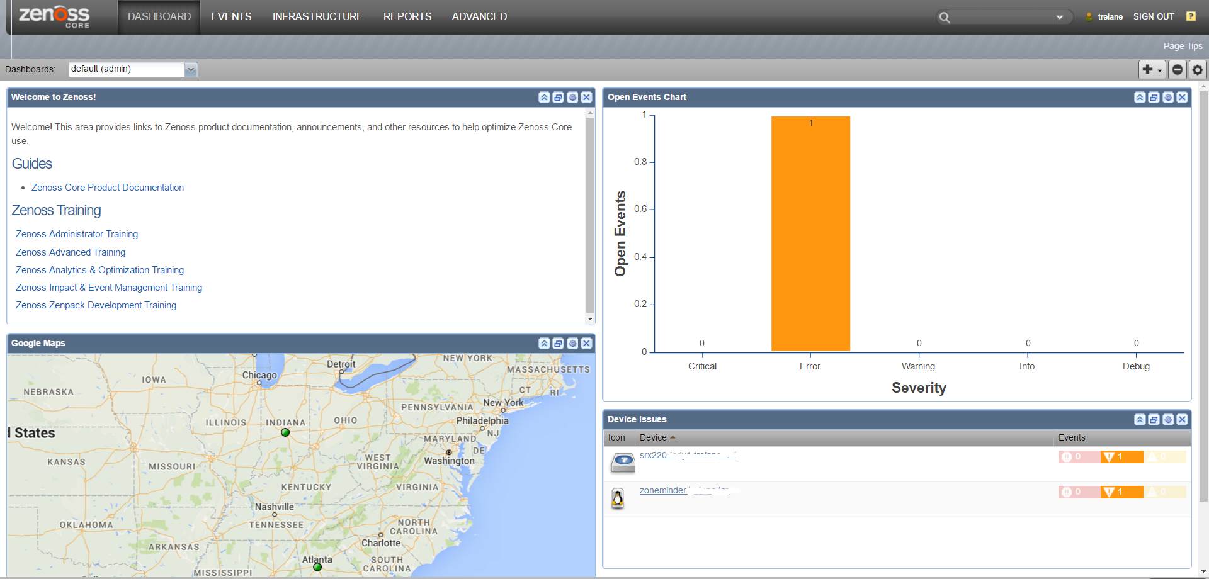The width and height of the screenshot is (1209, 579).
Task: Open Zenoss Core Product Documentation link
Action: tap(108, 188)
